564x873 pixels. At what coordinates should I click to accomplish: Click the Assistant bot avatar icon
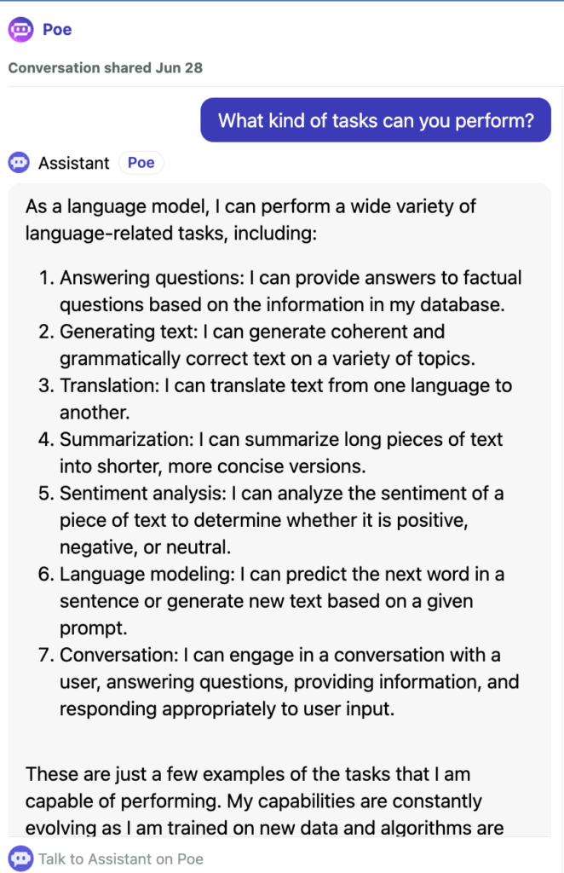[20, 163]
